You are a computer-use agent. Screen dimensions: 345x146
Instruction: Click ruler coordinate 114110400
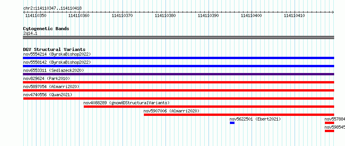pos(251,15)
